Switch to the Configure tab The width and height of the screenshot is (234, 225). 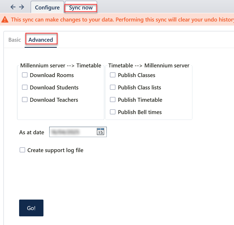47,7
